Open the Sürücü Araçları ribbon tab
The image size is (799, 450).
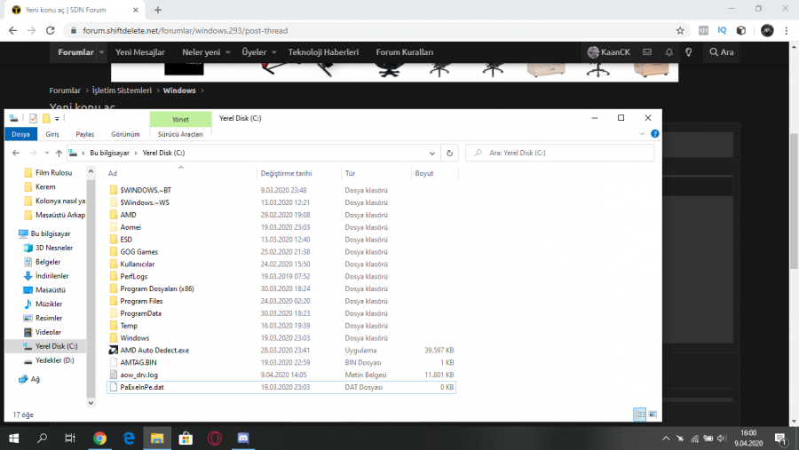tap(180, 134)
